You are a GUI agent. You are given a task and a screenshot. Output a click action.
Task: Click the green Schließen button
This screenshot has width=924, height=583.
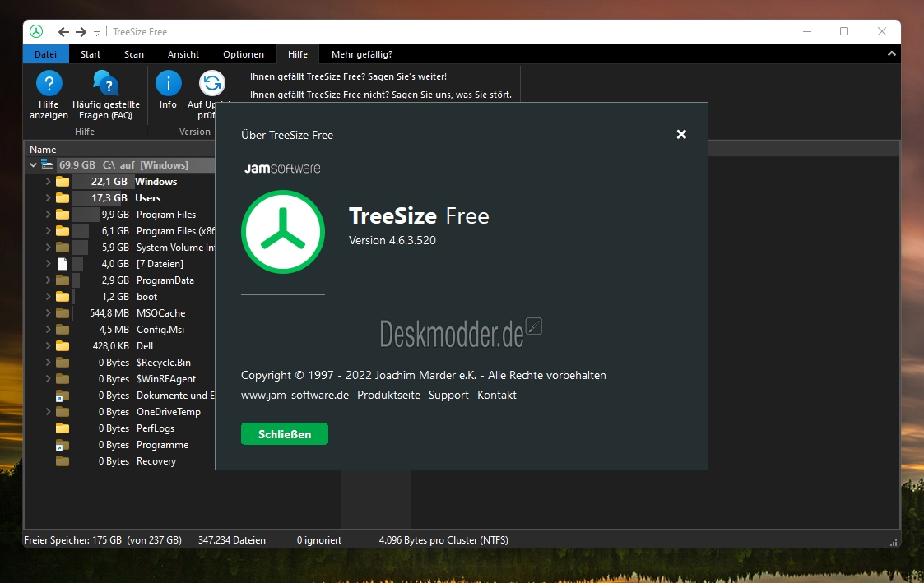coord(285,434)
